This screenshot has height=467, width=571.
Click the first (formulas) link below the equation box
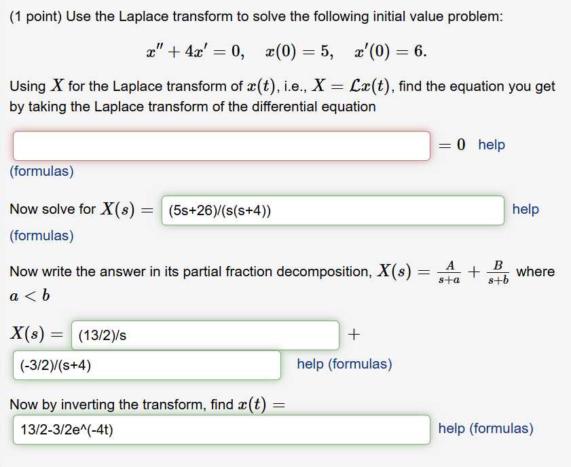41,171
